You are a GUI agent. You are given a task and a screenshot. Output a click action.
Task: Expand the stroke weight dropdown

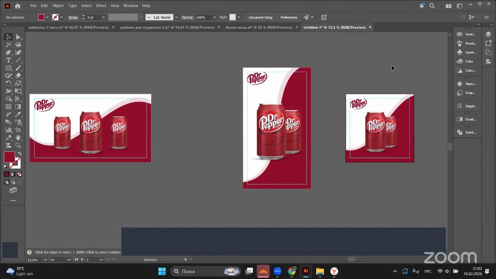[103, 17]
